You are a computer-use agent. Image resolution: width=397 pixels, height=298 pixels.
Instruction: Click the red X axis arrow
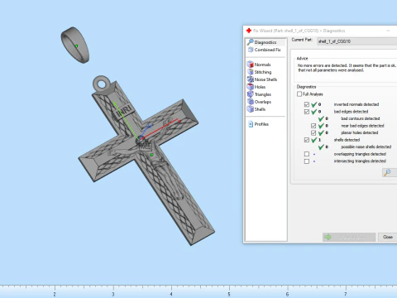click(179, 121)
